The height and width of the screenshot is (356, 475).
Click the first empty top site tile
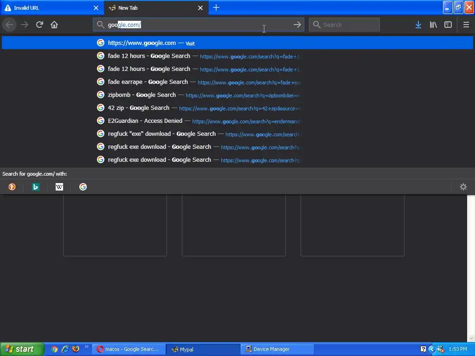[x=115, y=225]
